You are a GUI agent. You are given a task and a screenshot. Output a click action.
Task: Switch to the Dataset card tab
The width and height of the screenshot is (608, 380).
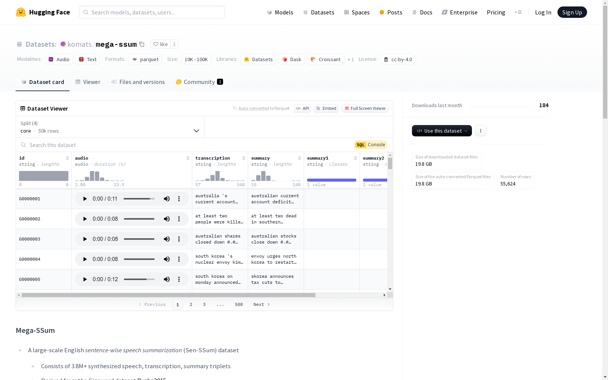43,82
